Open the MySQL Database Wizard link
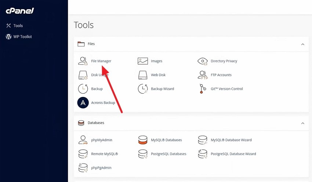Viewport: 312px width, 182px height. [x=231, y=140]
